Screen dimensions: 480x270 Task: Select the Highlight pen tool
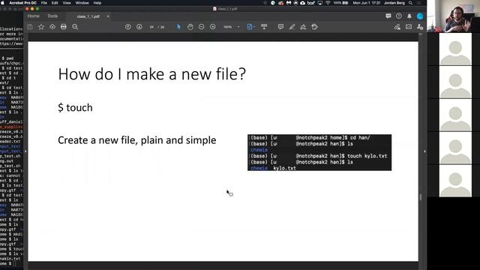click(x=292, y=27)
